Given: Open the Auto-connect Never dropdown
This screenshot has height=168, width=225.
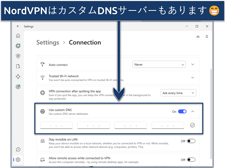Looking at the screenshot, I should tap(159, 64).
